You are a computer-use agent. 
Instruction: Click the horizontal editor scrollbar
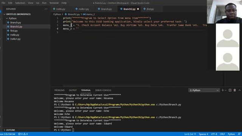[x=107, y=85]
